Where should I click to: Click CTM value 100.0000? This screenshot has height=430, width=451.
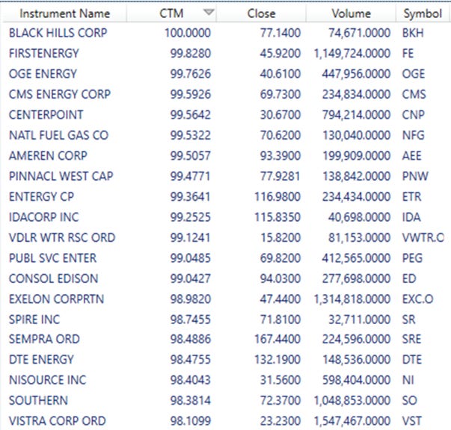click(x=188, y=33)
